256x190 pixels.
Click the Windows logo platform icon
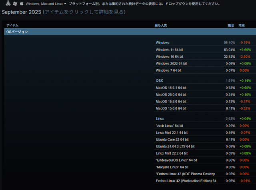tap(14, 3)
